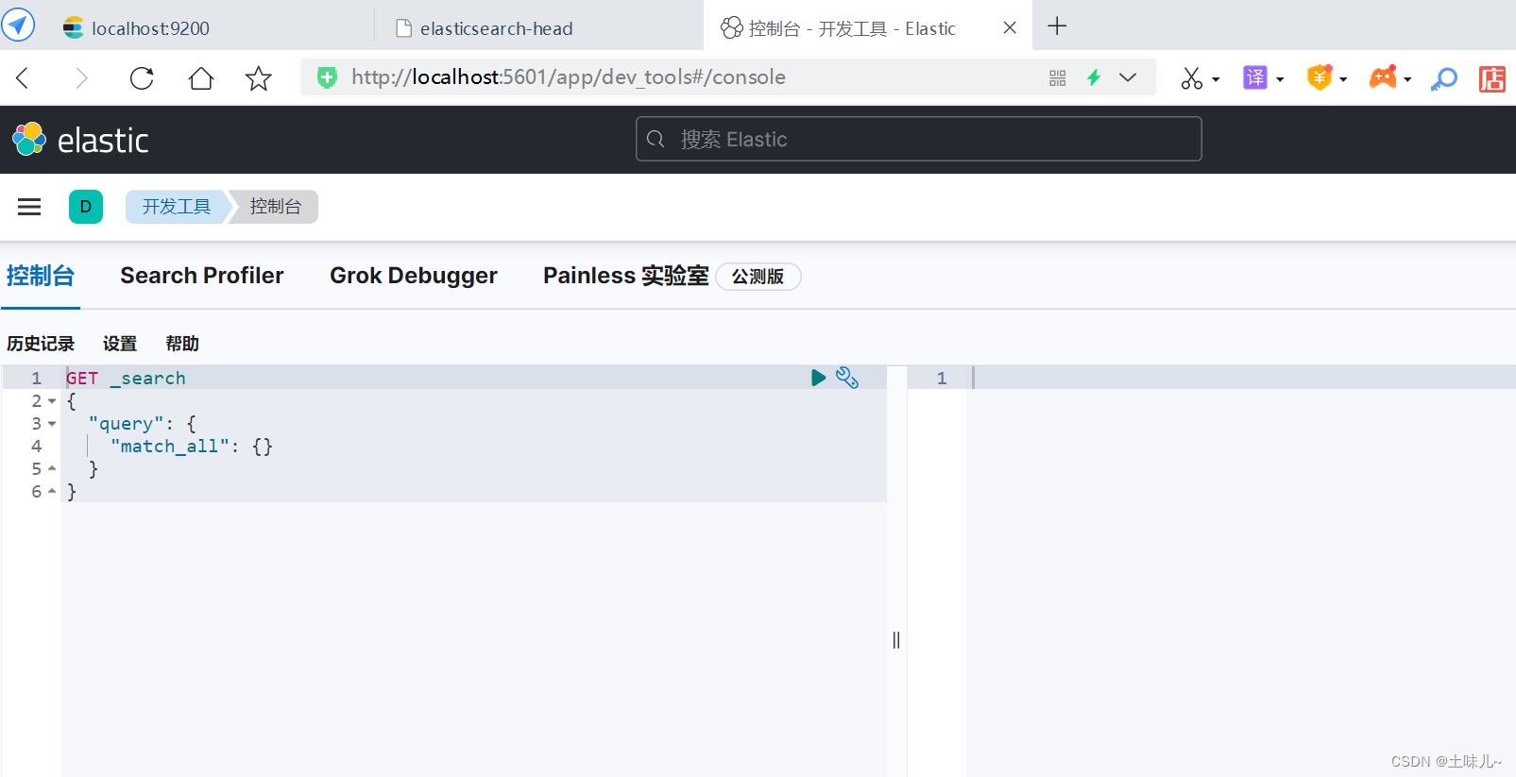Image resolution: width=1516 pixels, height=777 pixels.
Task: Go back in browser history
Action: tap(24, 77)
